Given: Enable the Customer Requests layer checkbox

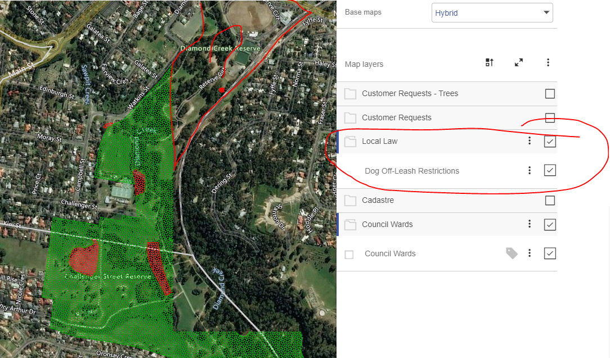Looking at the screenshot, I should 550,117.
